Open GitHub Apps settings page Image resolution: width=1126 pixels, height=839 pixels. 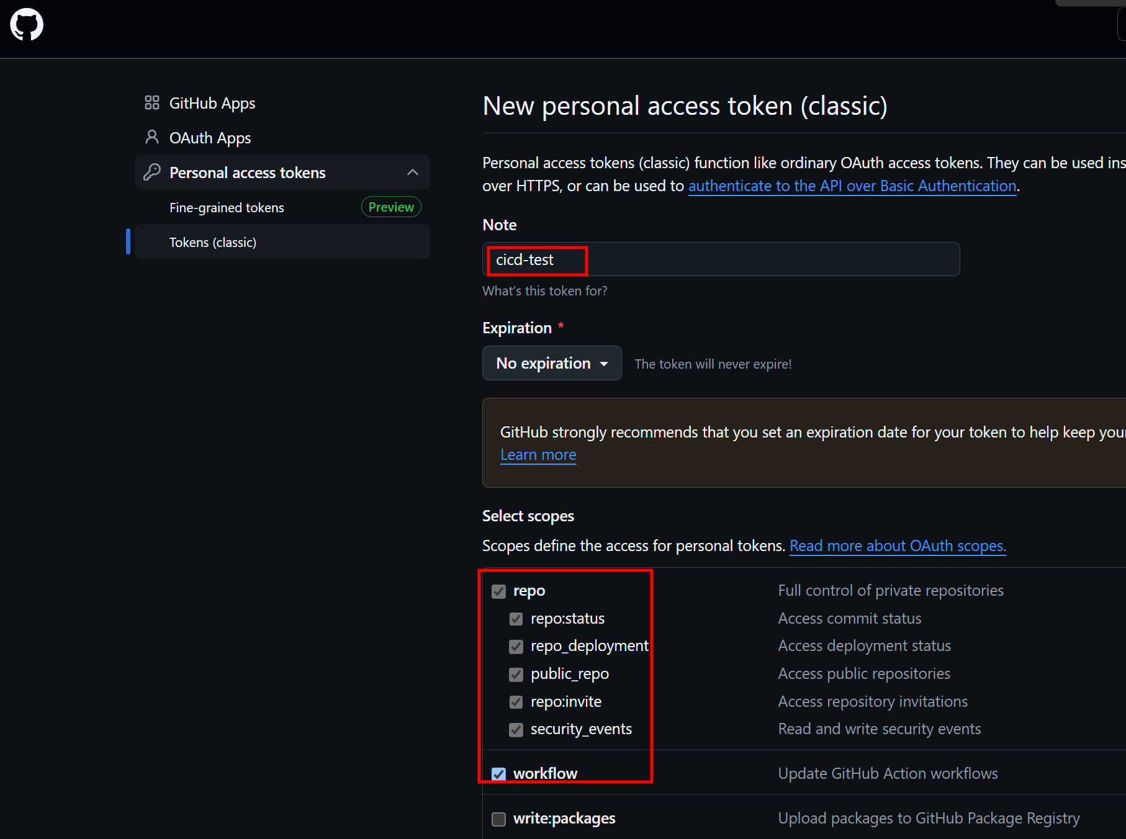pyautogui.click(x=212, y=103)
